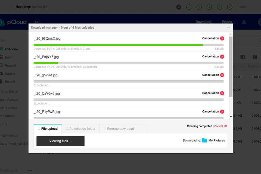The height and width of the screenshot is (174, 261).
Task: Cancel the _t20_98QmxO.jpg upload
Action: (222, 38)
